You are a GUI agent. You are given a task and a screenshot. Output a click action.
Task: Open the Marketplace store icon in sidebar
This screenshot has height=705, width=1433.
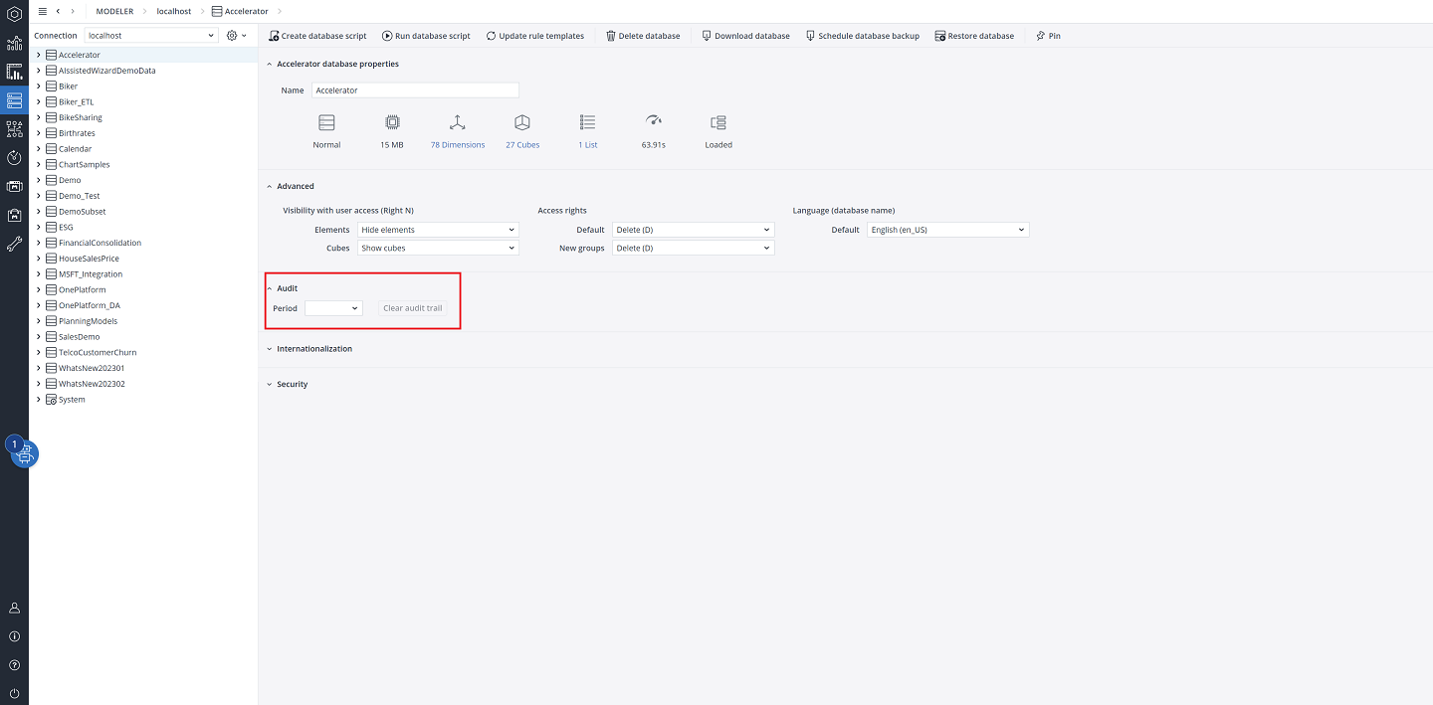coord(14,186)
